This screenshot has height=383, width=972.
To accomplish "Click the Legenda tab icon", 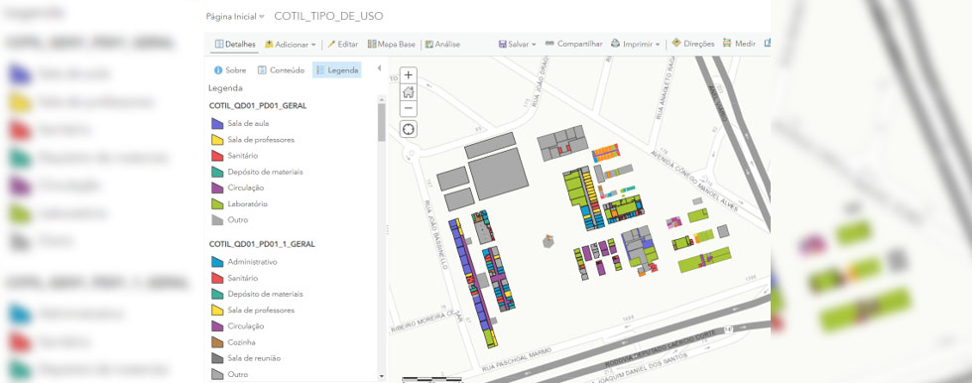I will click(320, 70).
